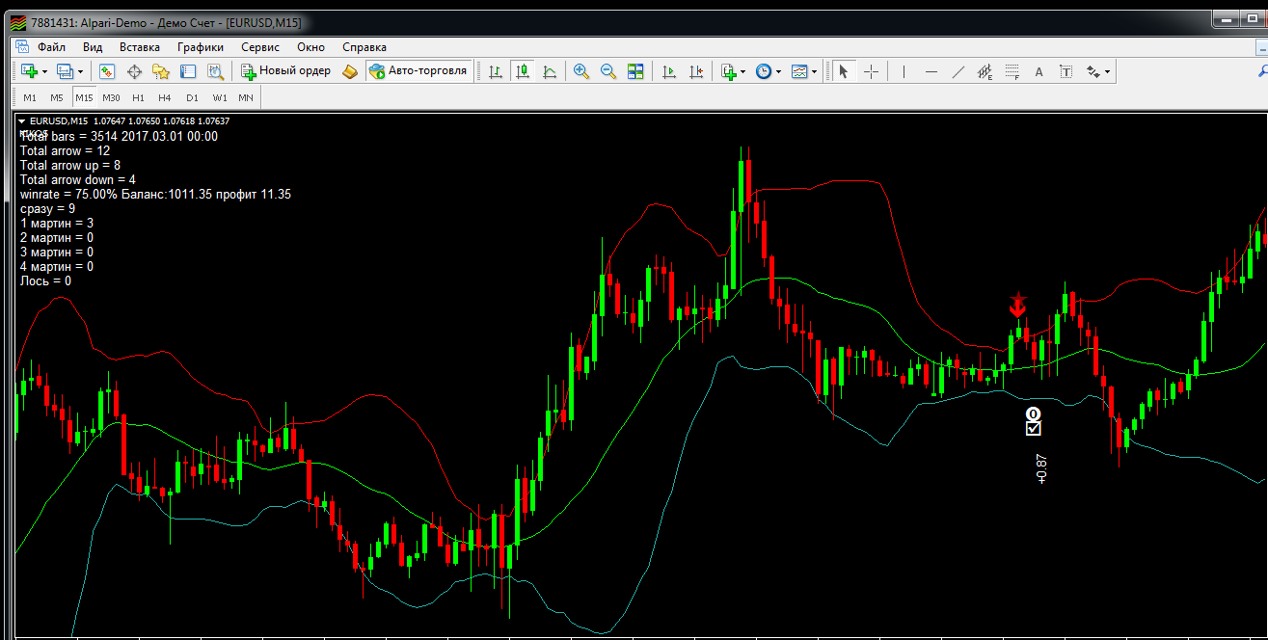Select the Crosshair tool
This screenshot has width=1268, height=640.
pyautogui.click(x=871, y=71)
